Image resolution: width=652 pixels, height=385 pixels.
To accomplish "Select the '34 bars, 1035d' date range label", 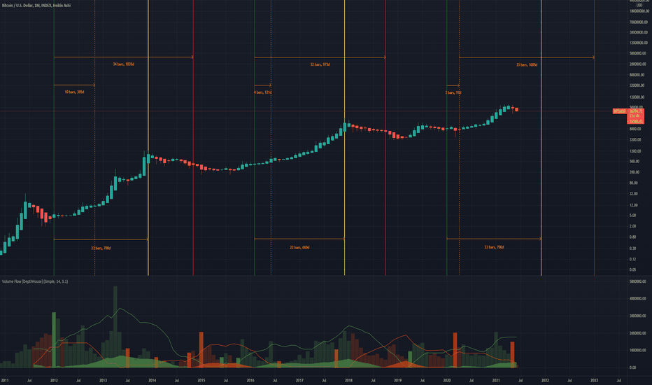I will 124,64.
